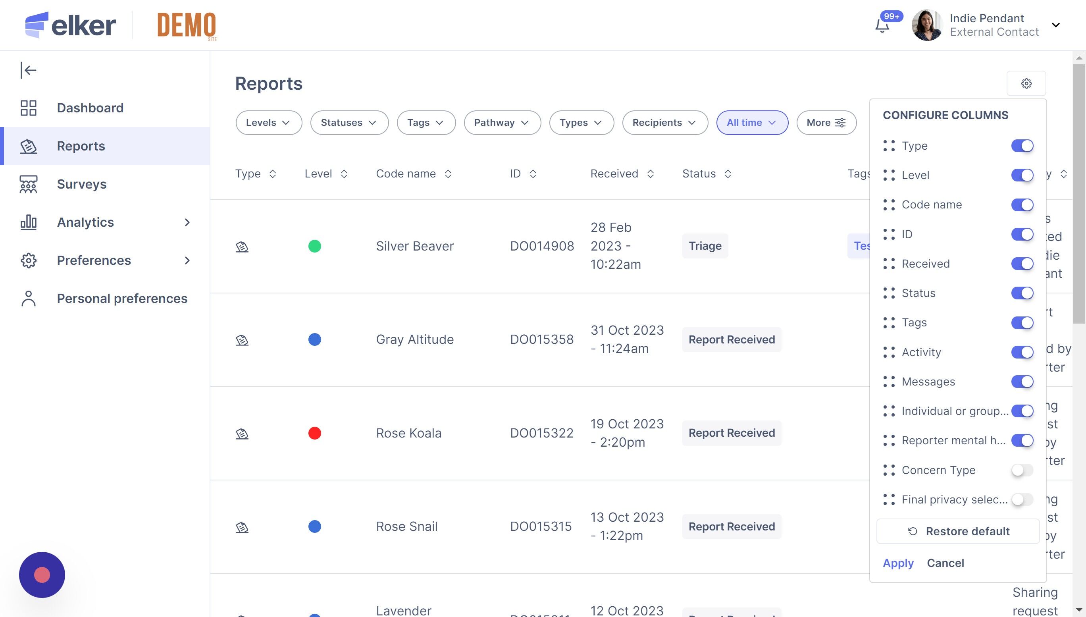Click the drag handle beside Concern Type

pos(889,470)
